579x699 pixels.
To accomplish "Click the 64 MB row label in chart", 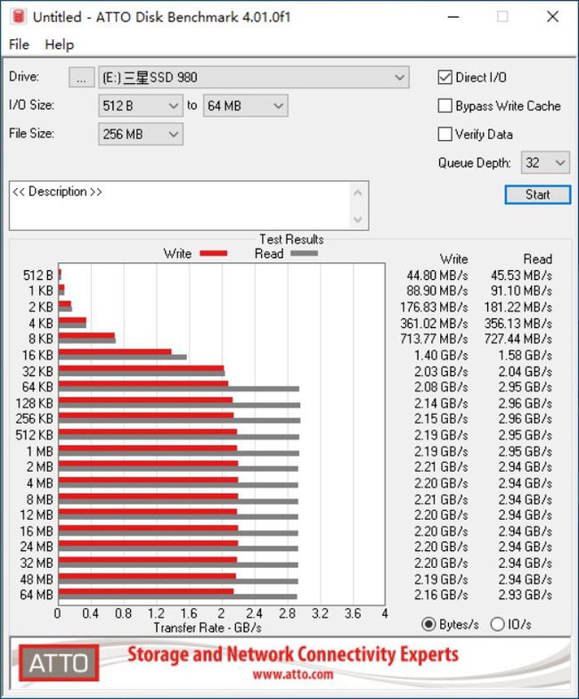I will (x=37, y=595).
